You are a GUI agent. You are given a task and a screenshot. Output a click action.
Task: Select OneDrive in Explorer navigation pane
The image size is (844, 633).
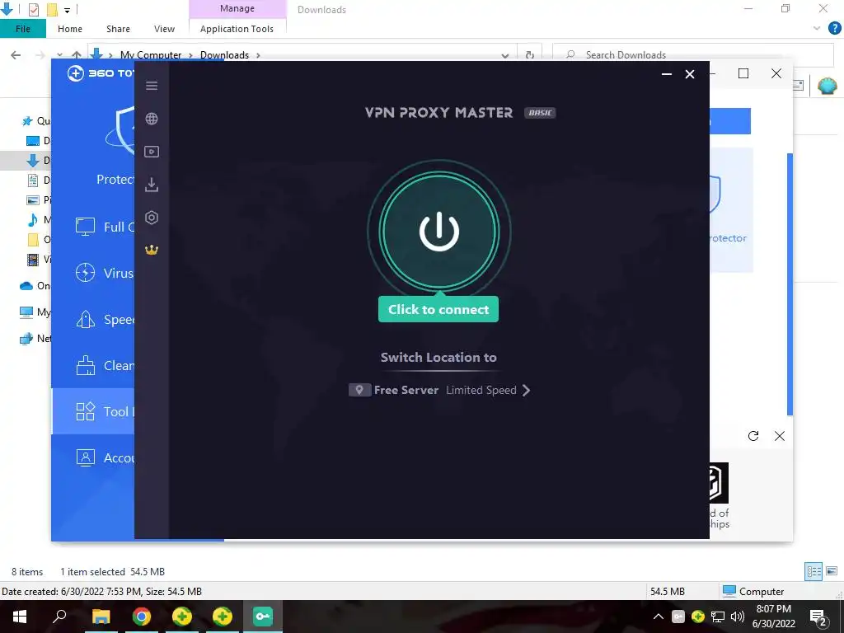pos(35,286)
